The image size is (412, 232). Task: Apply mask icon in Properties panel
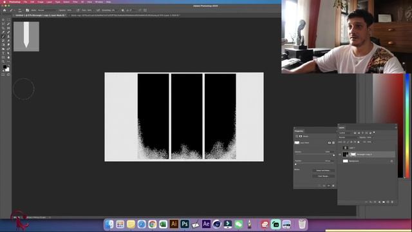[324, 186]
